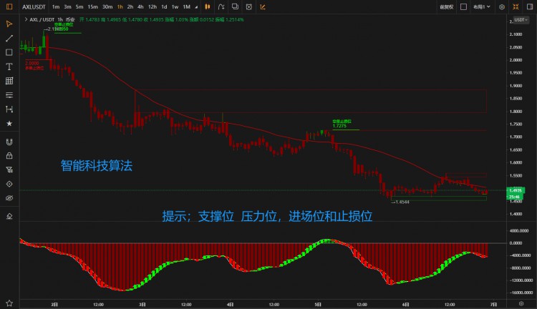Switch to 12h timeframe

pyautogui.click(x=153, y=7)
